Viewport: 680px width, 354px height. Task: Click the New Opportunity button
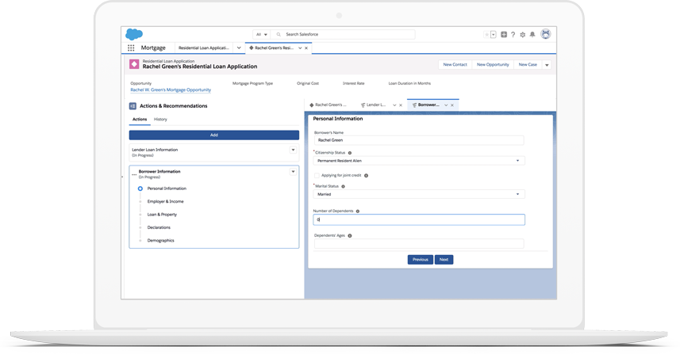493,65
